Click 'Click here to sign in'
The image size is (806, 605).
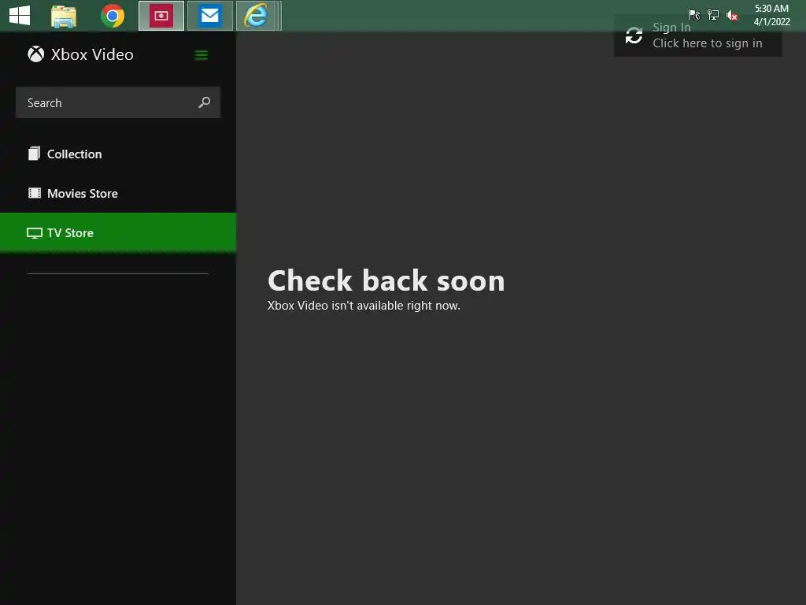708,43
